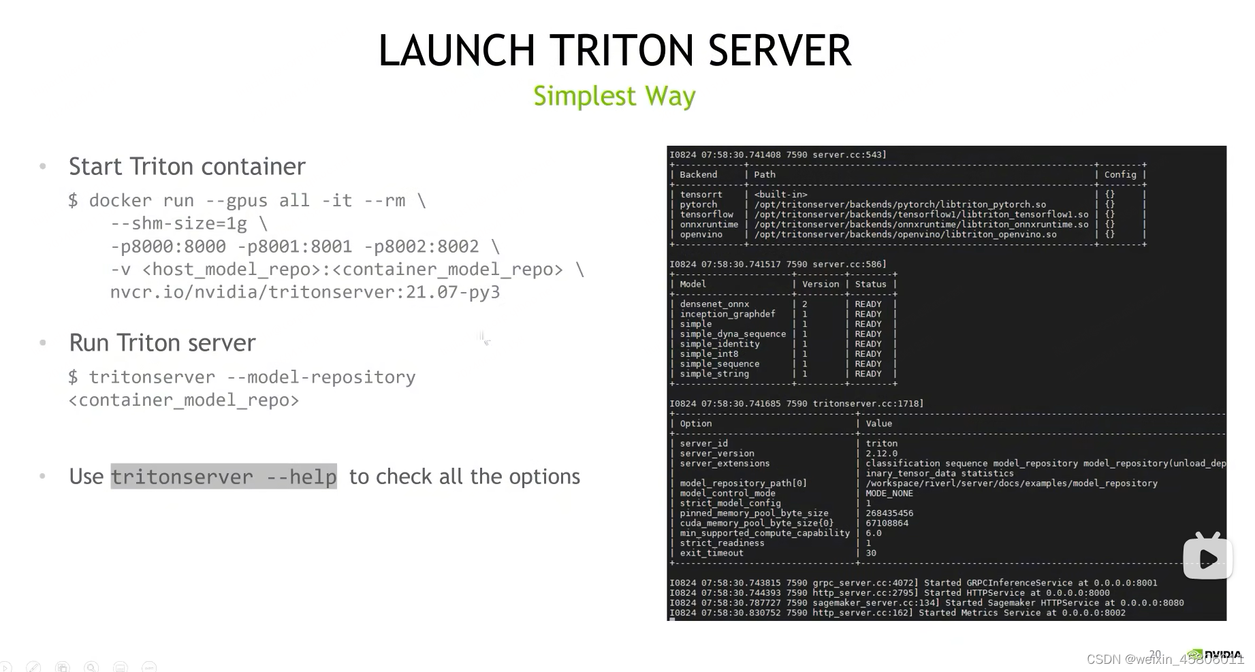Click the NVIDIA logo in slide footer

[1216, 655]
